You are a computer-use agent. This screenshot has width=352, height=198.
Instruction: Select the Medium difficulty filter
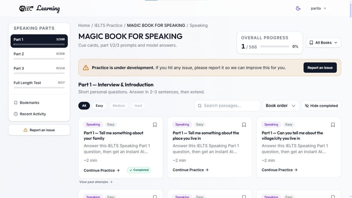[x=119, y=106]
